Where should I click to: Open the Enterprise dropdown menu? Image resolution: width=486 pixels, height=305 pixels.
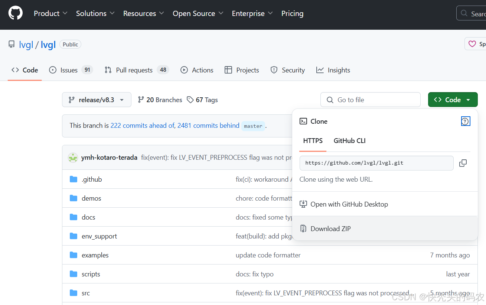[252, 13]
